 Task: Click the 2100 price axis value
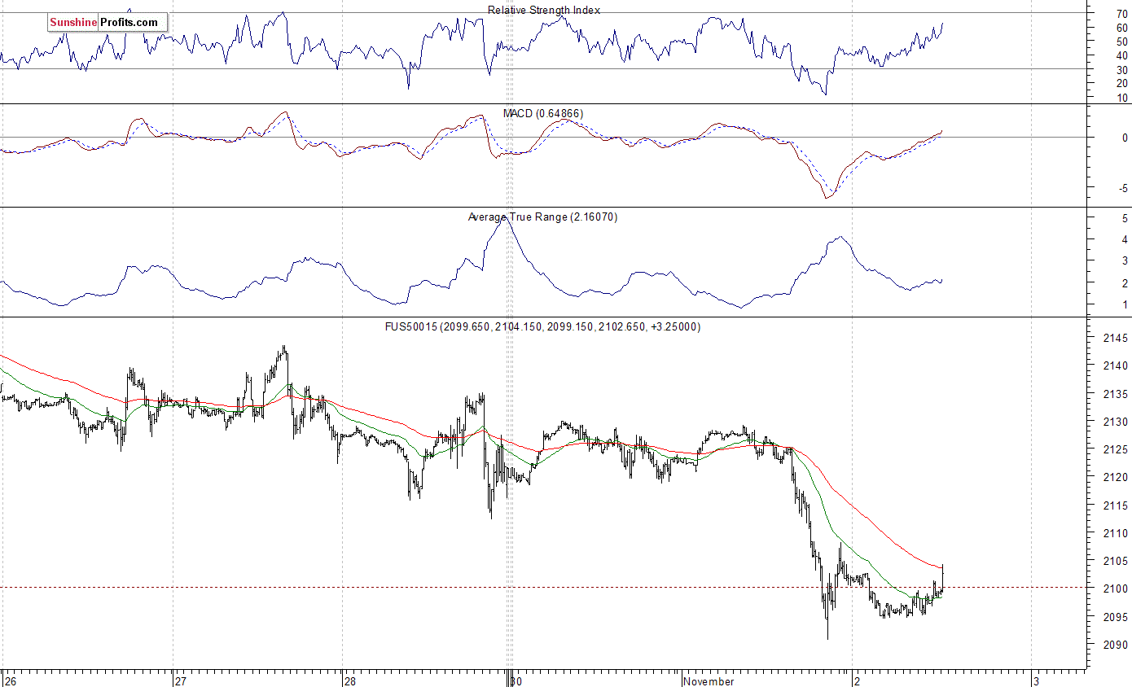click(1114, 588)
